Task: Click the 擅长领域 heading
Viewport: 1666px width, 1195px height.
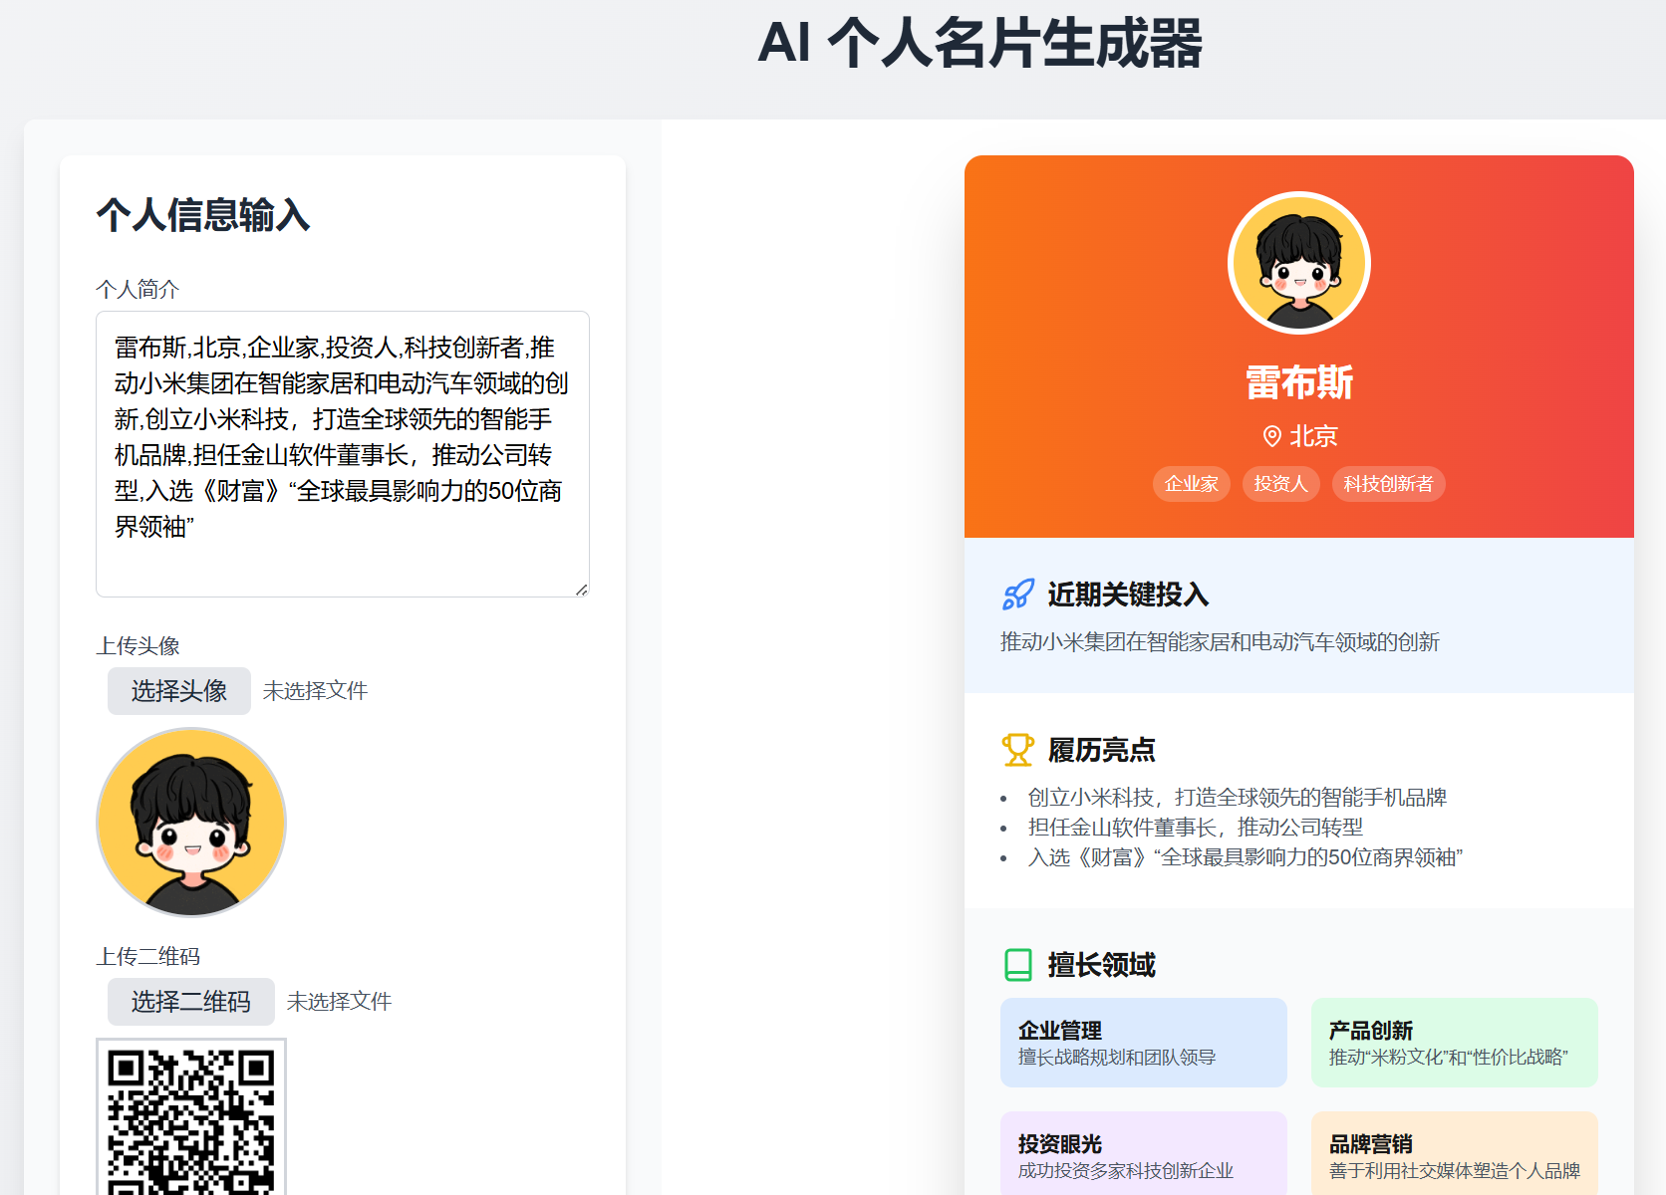Action: 1101,965
